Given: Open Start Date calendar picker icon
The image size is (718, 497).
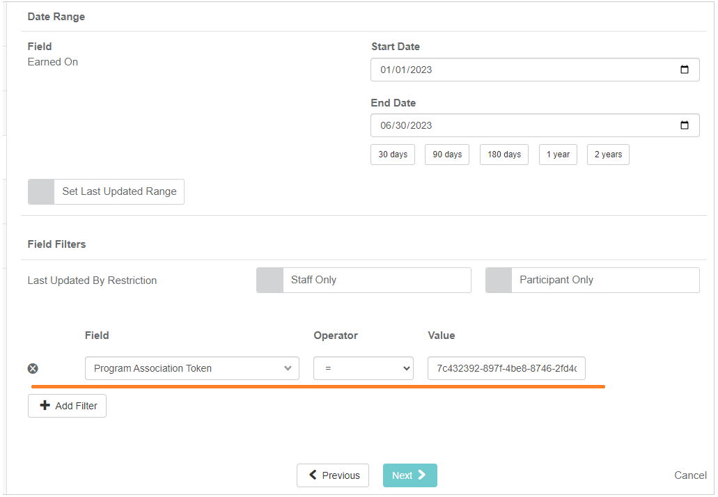Looking at the screenshot, I should tap(684, 70).
